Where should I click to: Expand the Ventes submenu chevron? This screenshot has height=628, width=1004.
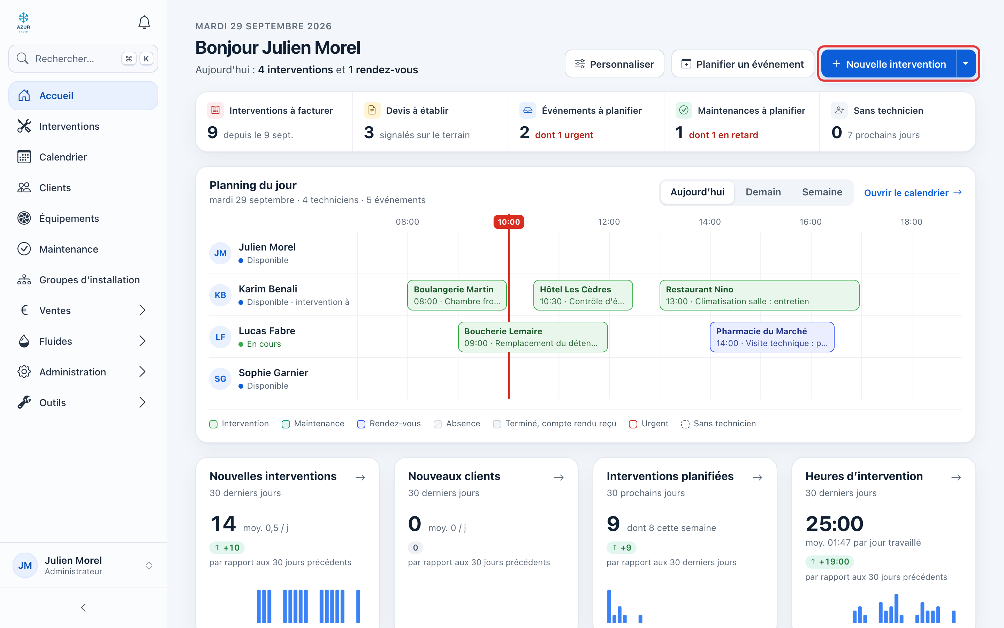click(142, 310)
